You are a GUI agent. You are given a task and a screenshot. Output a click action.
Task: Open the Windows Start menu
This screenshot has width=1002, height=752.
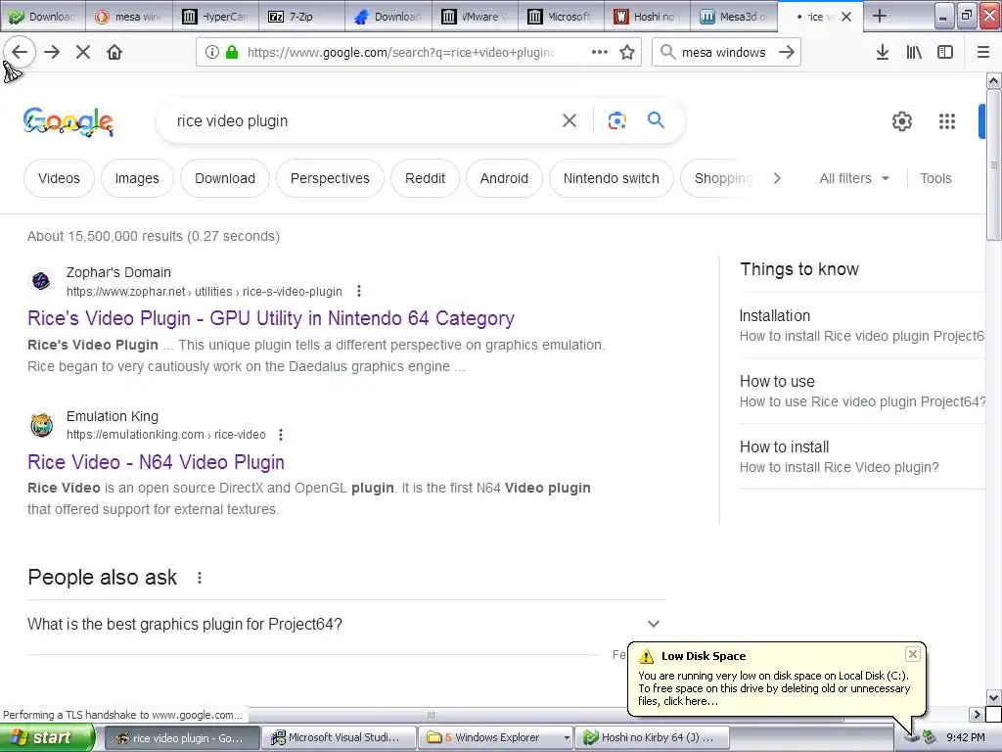[47, 737]
